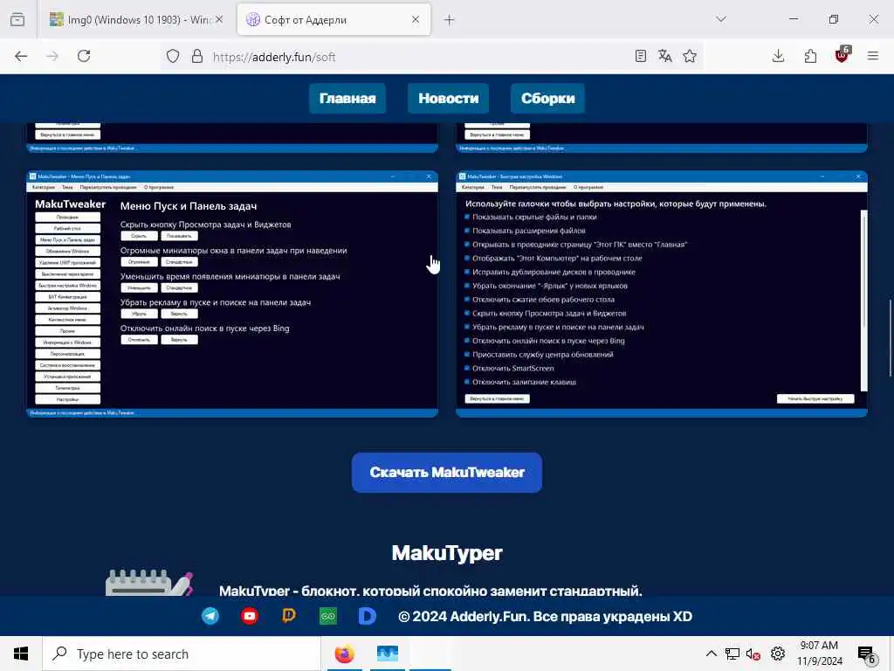Go to Главная page
Image resolution: width=894 pixels, height=671 pixels.
(347, 98)
